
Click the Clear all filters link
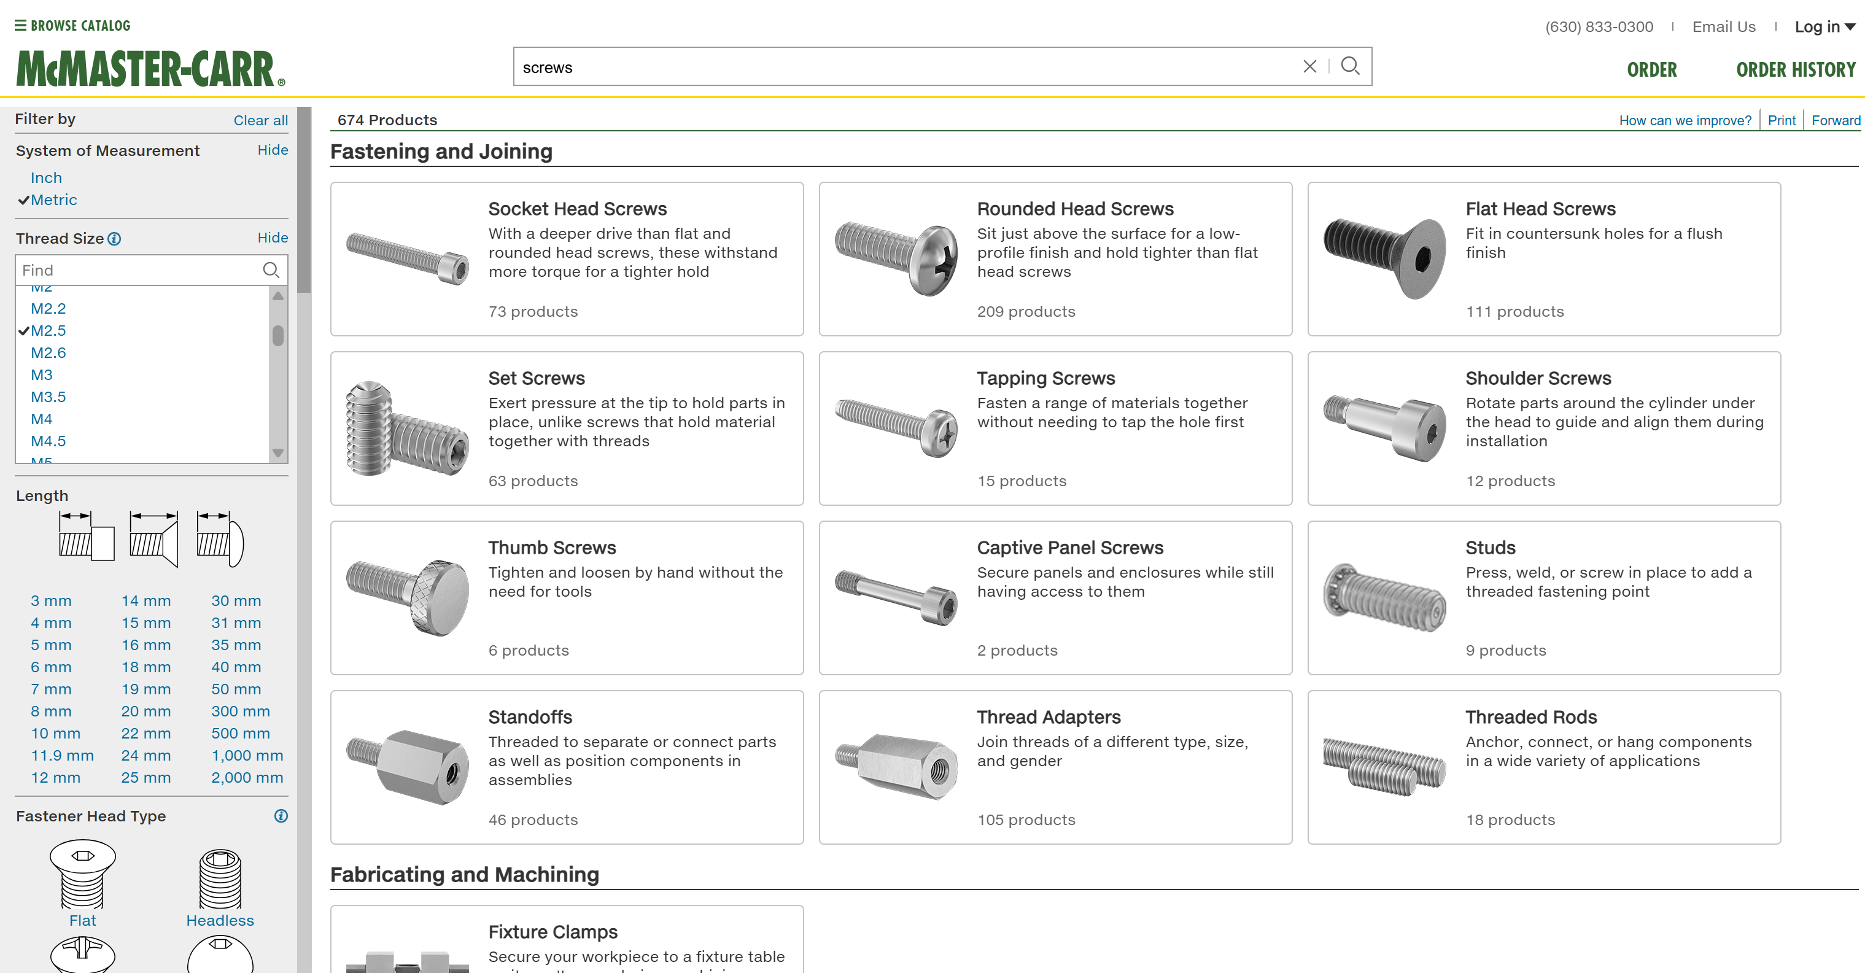click(260, 120)
